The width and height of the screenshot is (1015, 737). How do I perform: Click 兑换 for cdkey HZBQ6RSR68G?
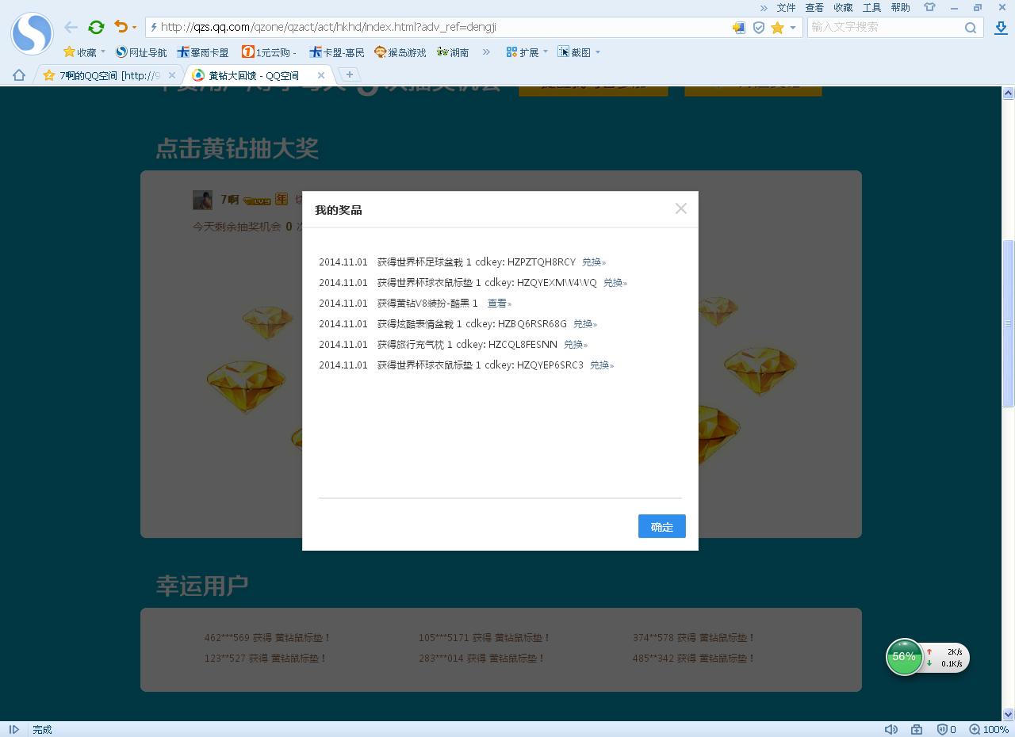point(585,324)
